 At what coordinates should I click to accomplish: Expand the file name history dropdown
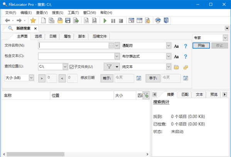(x=117, y=46)
